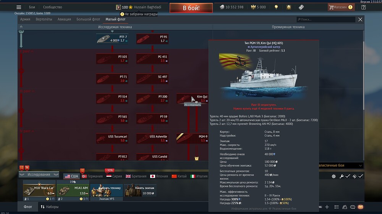Select the PC-451 boat card

[x=152, y=59]
